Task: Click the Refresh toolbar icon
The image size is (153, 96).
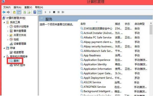Action: pos(25,12)
